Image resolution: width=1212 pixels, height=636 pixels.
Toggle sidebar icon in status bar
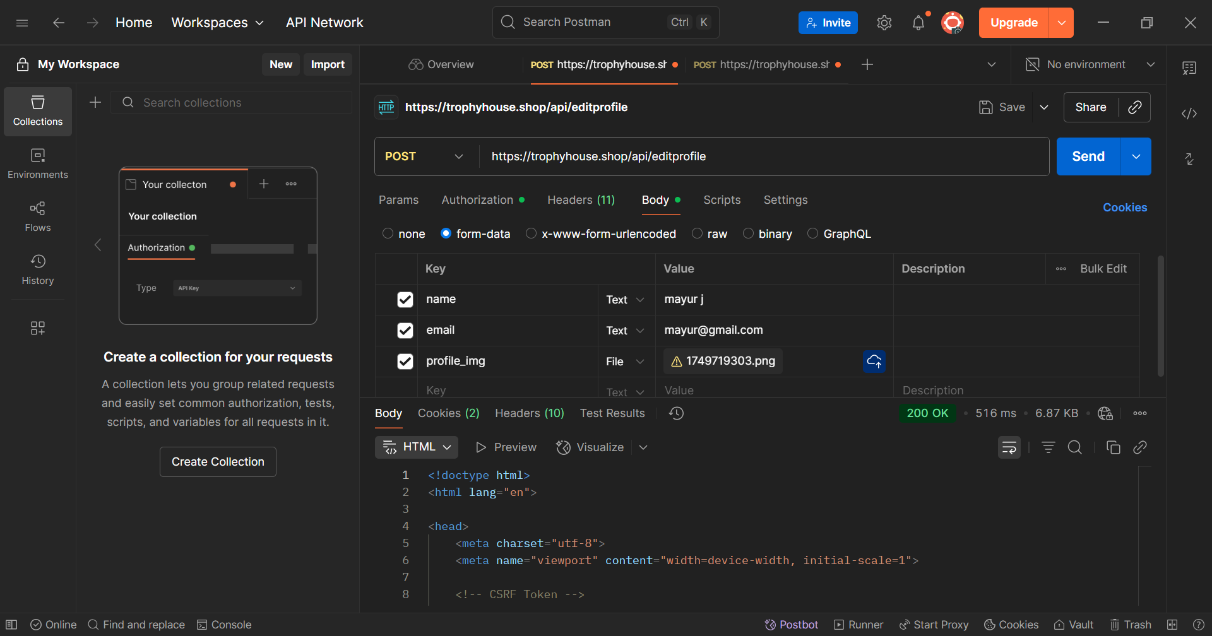[x=11, y=625]
